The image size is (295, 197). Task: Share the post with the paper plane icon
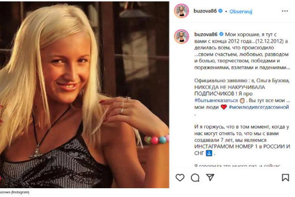tap(210, 178)
